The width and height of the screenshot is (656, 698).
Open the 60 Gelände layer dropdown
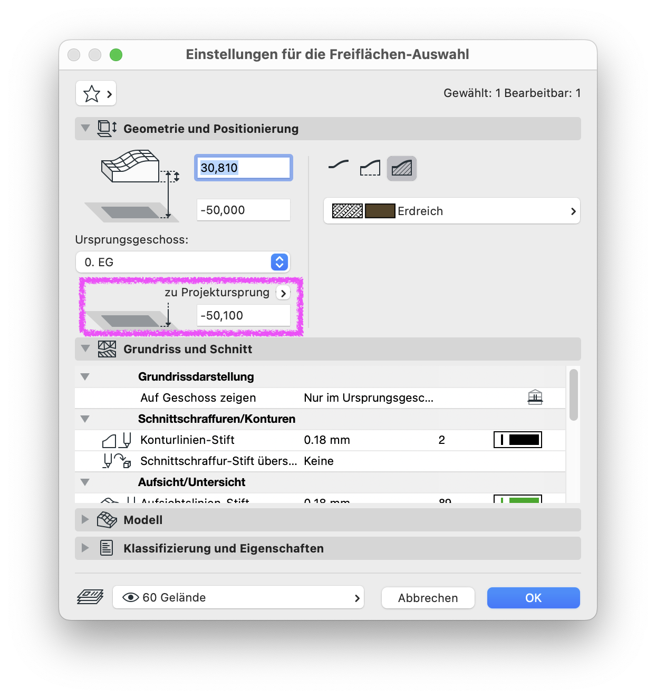click(238, 597)
